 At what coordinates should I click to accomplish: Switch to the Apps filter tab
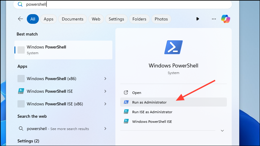(x=49, y=19)
